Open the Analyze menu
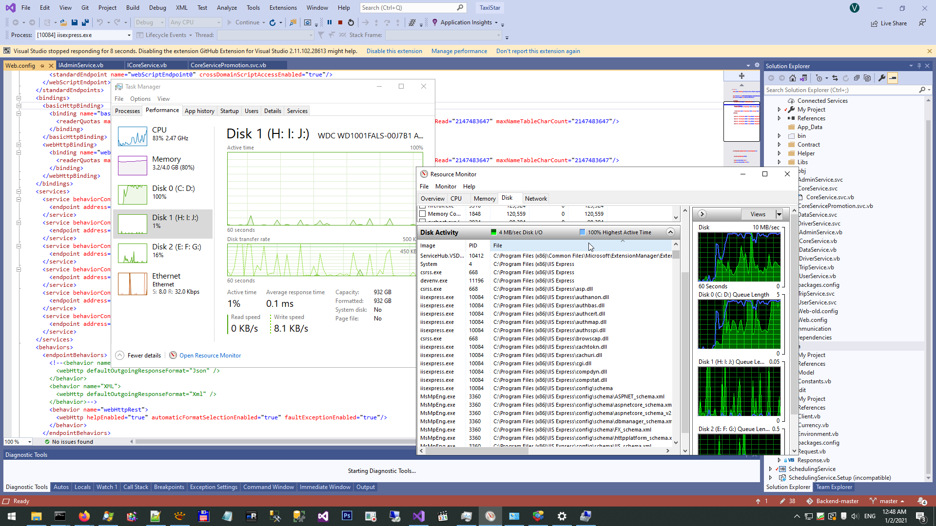Image resolution: width=936 pixels, height=526 pixels. (x=227, y=8)
